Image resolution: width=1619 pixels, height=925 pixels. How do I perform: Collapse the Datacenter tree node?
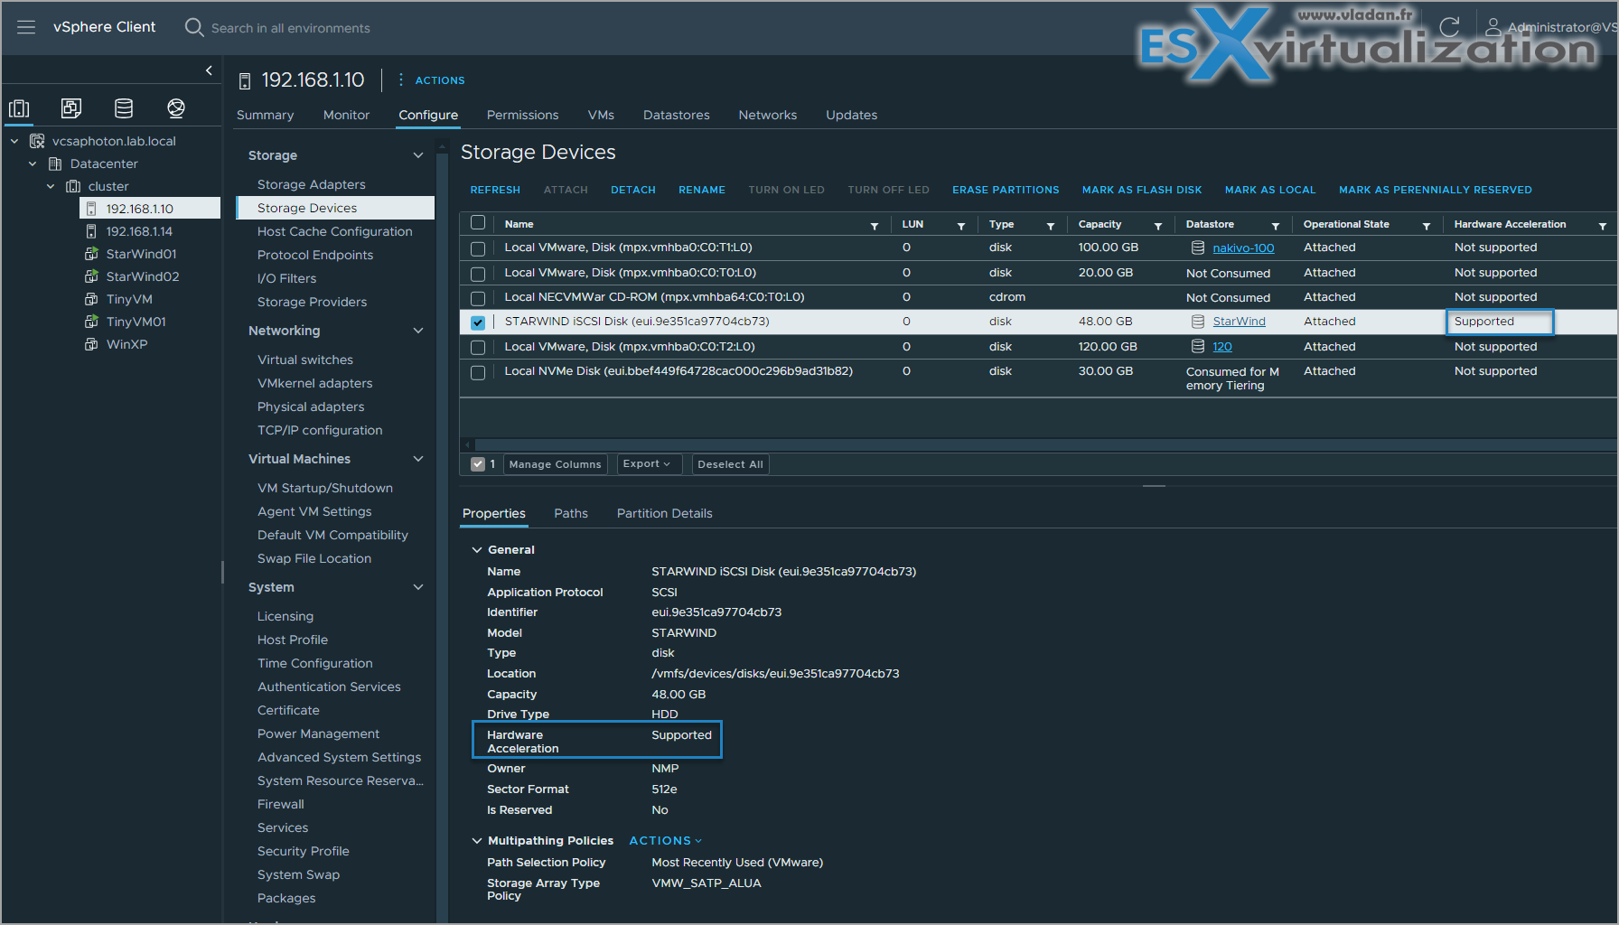(33, 164)
